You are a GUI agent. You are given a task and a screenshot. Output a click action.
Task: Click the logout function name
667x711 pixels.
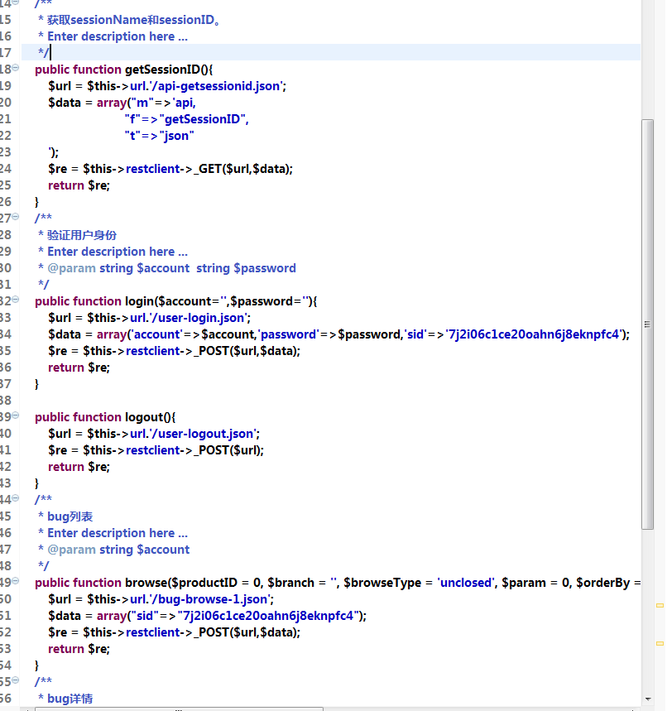point(144,417)
